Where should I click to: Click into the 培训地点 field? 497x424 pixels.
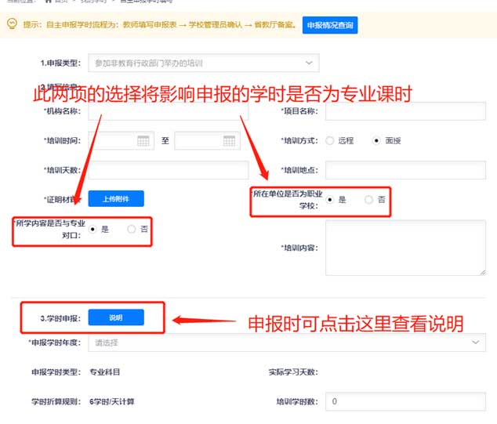click(x=404, y=170)
